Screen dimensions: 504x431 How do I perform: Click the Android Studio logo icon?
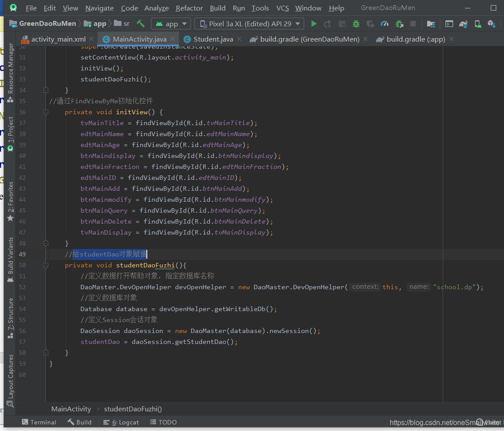(14, 8)
